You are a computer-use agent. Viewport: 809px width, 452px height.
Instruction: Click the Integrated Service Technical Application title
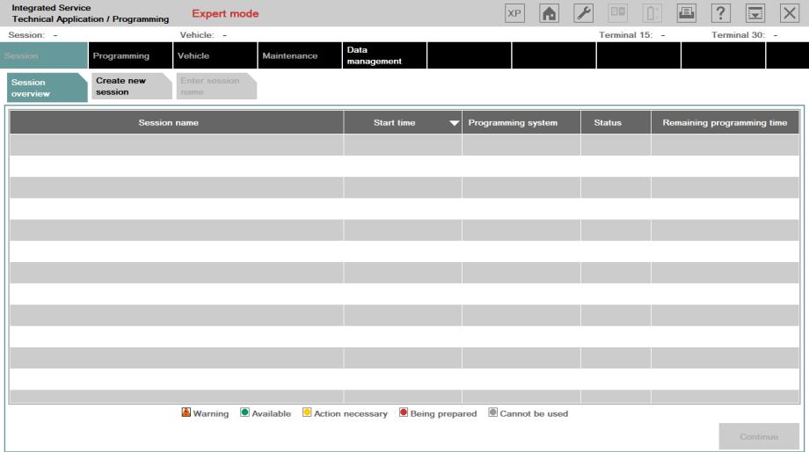(x=91, y=13)
